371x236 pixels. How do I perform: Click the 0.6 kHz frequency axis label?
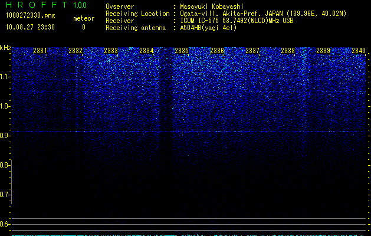(x=5, y=224)
